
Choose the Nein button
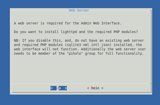coord(95,88)
